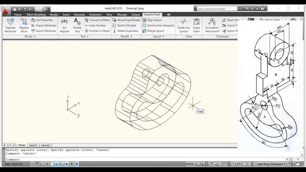Click the keyword search field
Image resolution: width=306 pixels, height=172 pixels.
[217, 9]
